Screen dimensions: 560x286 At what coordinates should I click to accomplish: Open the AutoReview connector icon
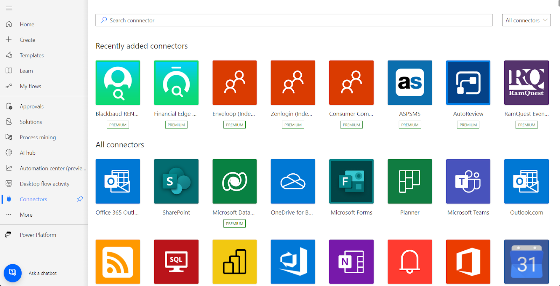pyautogui.click(x=468, y=83)
